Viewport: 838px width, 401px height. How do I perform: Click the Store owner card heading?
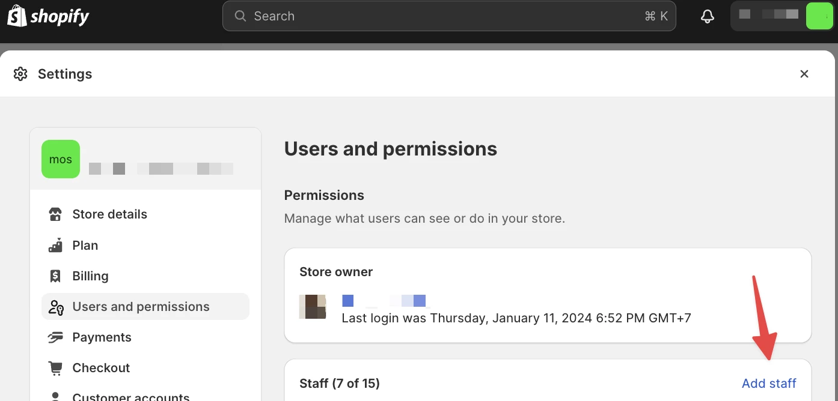(x=336, y=272)
